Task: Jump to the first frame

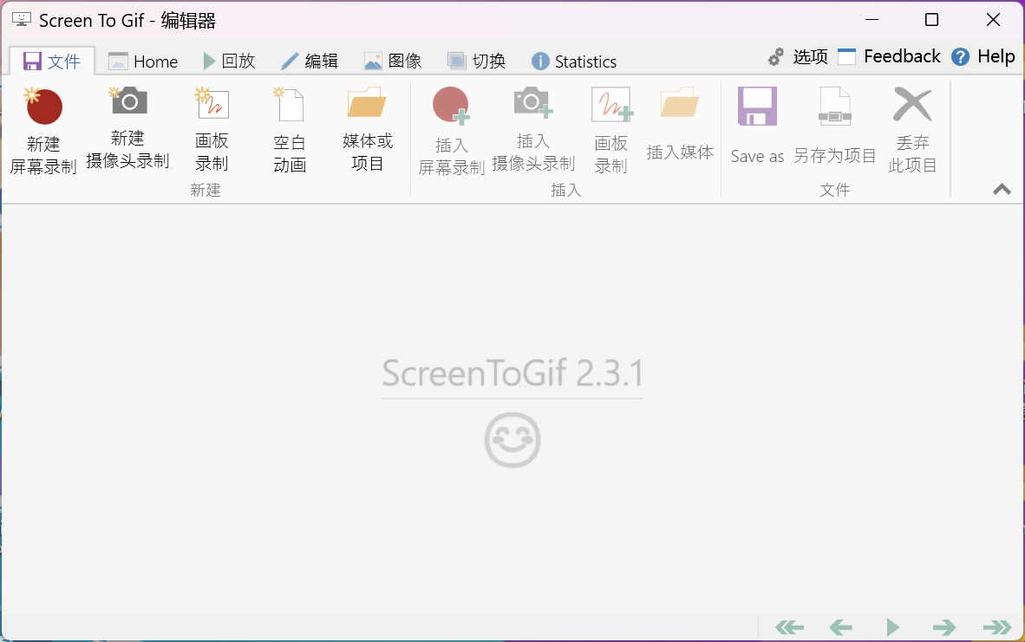Action: (x=789, y=627)
